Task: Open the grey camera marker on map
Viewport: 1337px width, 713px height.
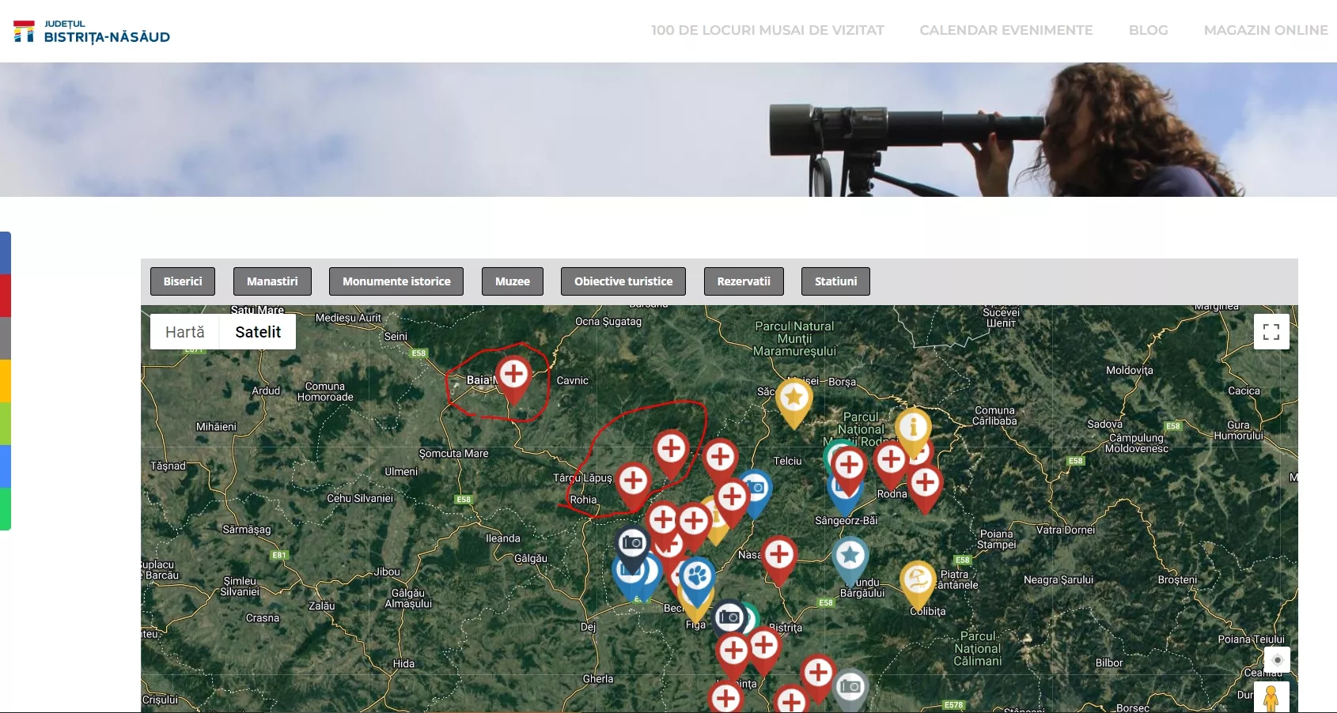Action: tap(850, 686)
